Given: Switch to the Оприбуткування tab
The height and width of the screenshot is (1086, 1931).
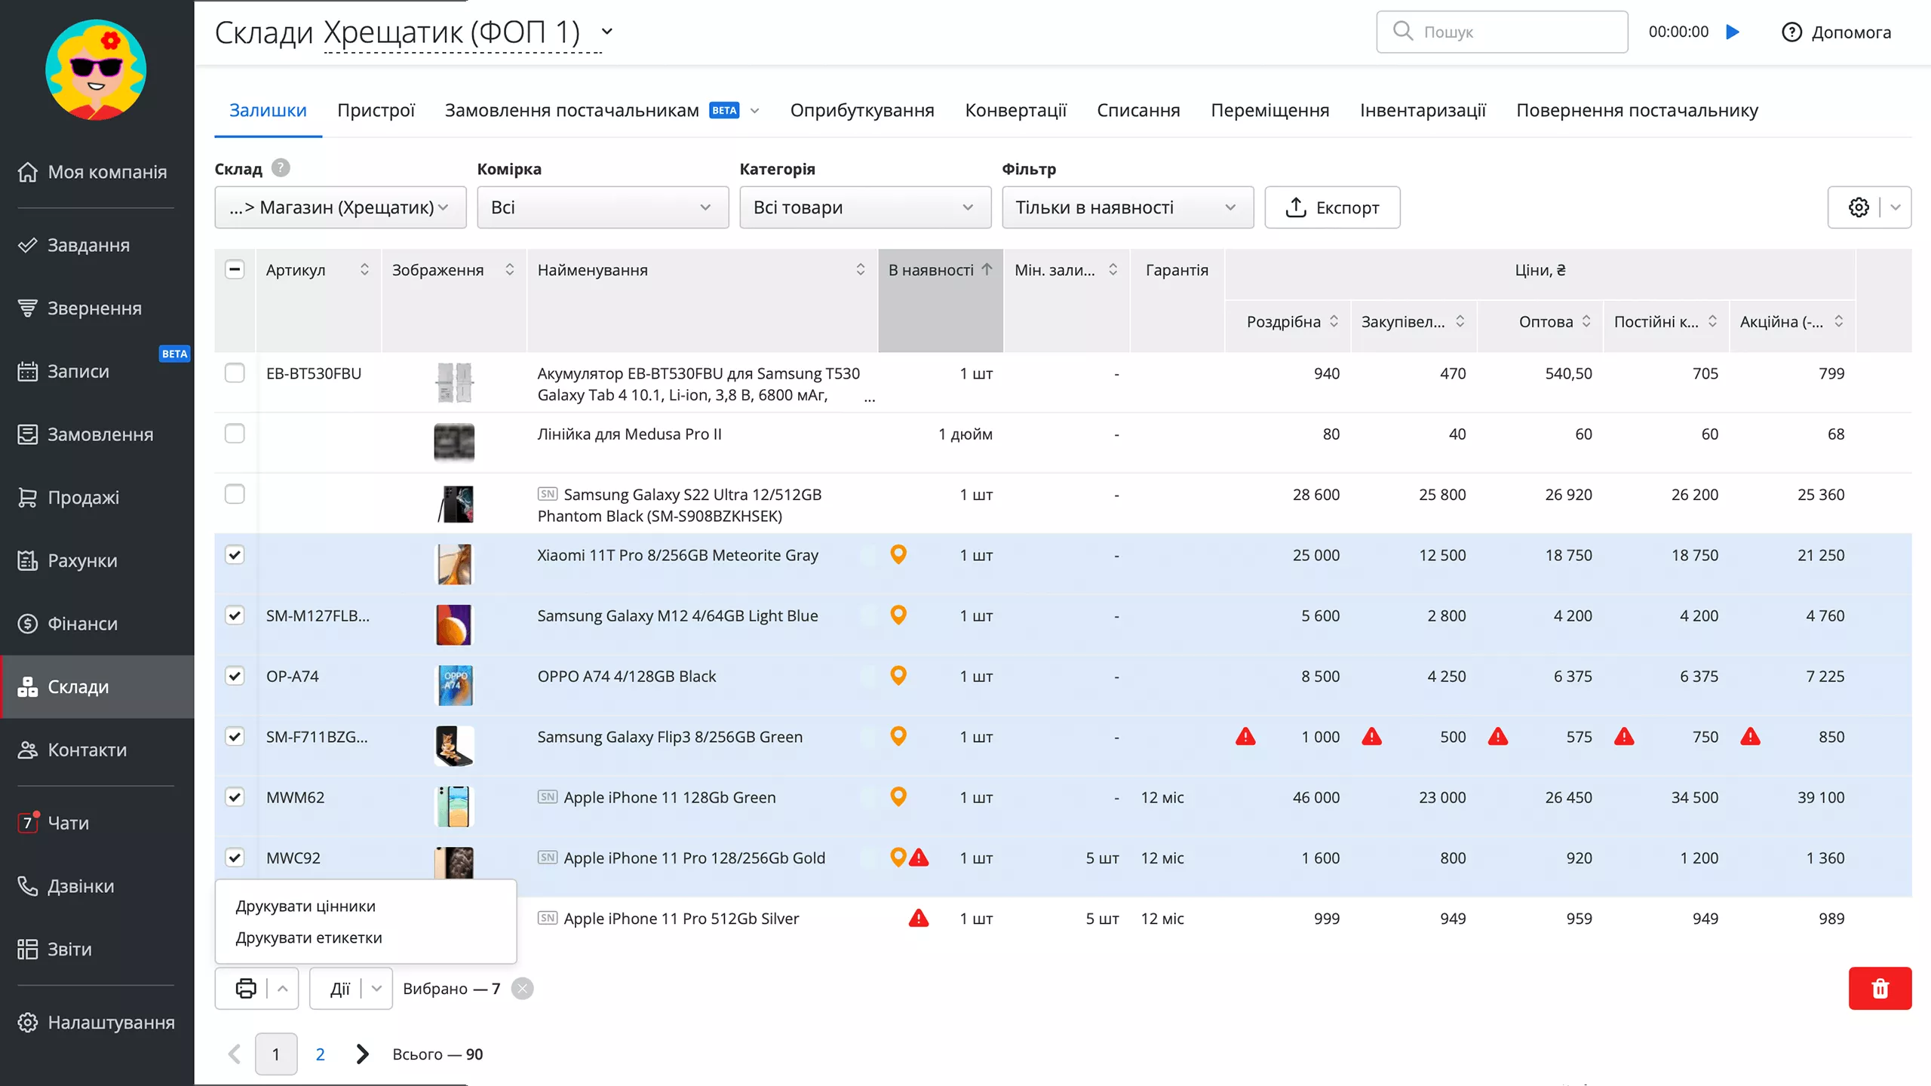Looking at the screenshot, I should pos(861,110).
